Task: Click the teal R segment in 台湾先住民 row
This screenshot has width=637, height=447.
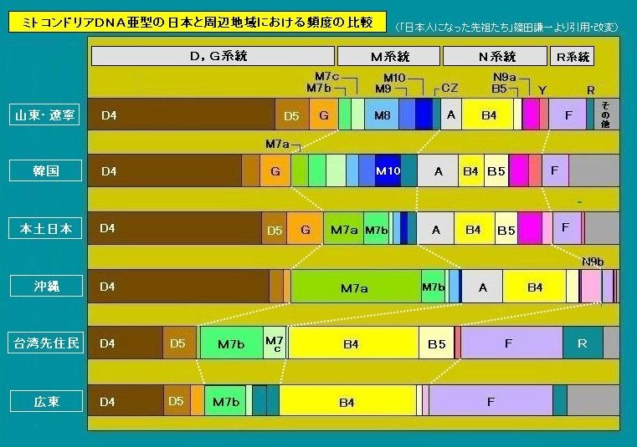Action: 583,343
